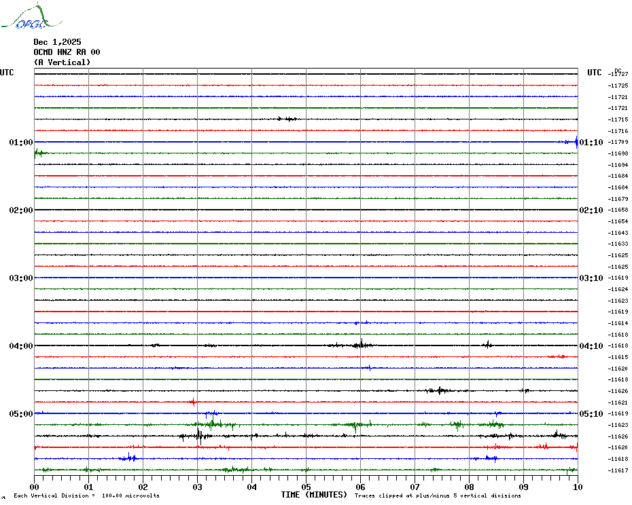Click the 04:10 time label on right
This screenshot has height=505, width=632.
point(591,346)
